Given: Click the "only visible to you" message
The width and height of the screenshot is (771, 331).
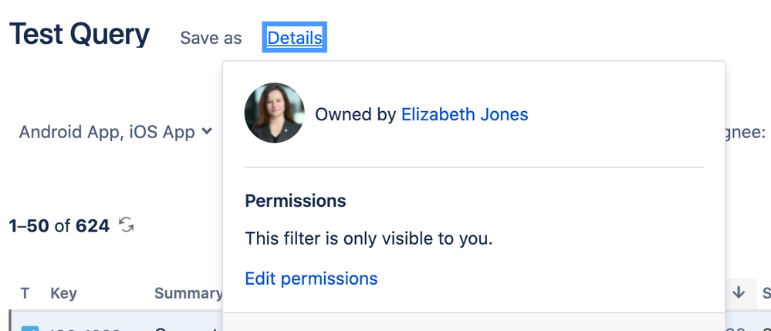Looking at the screenshot, I should (369, 238).
